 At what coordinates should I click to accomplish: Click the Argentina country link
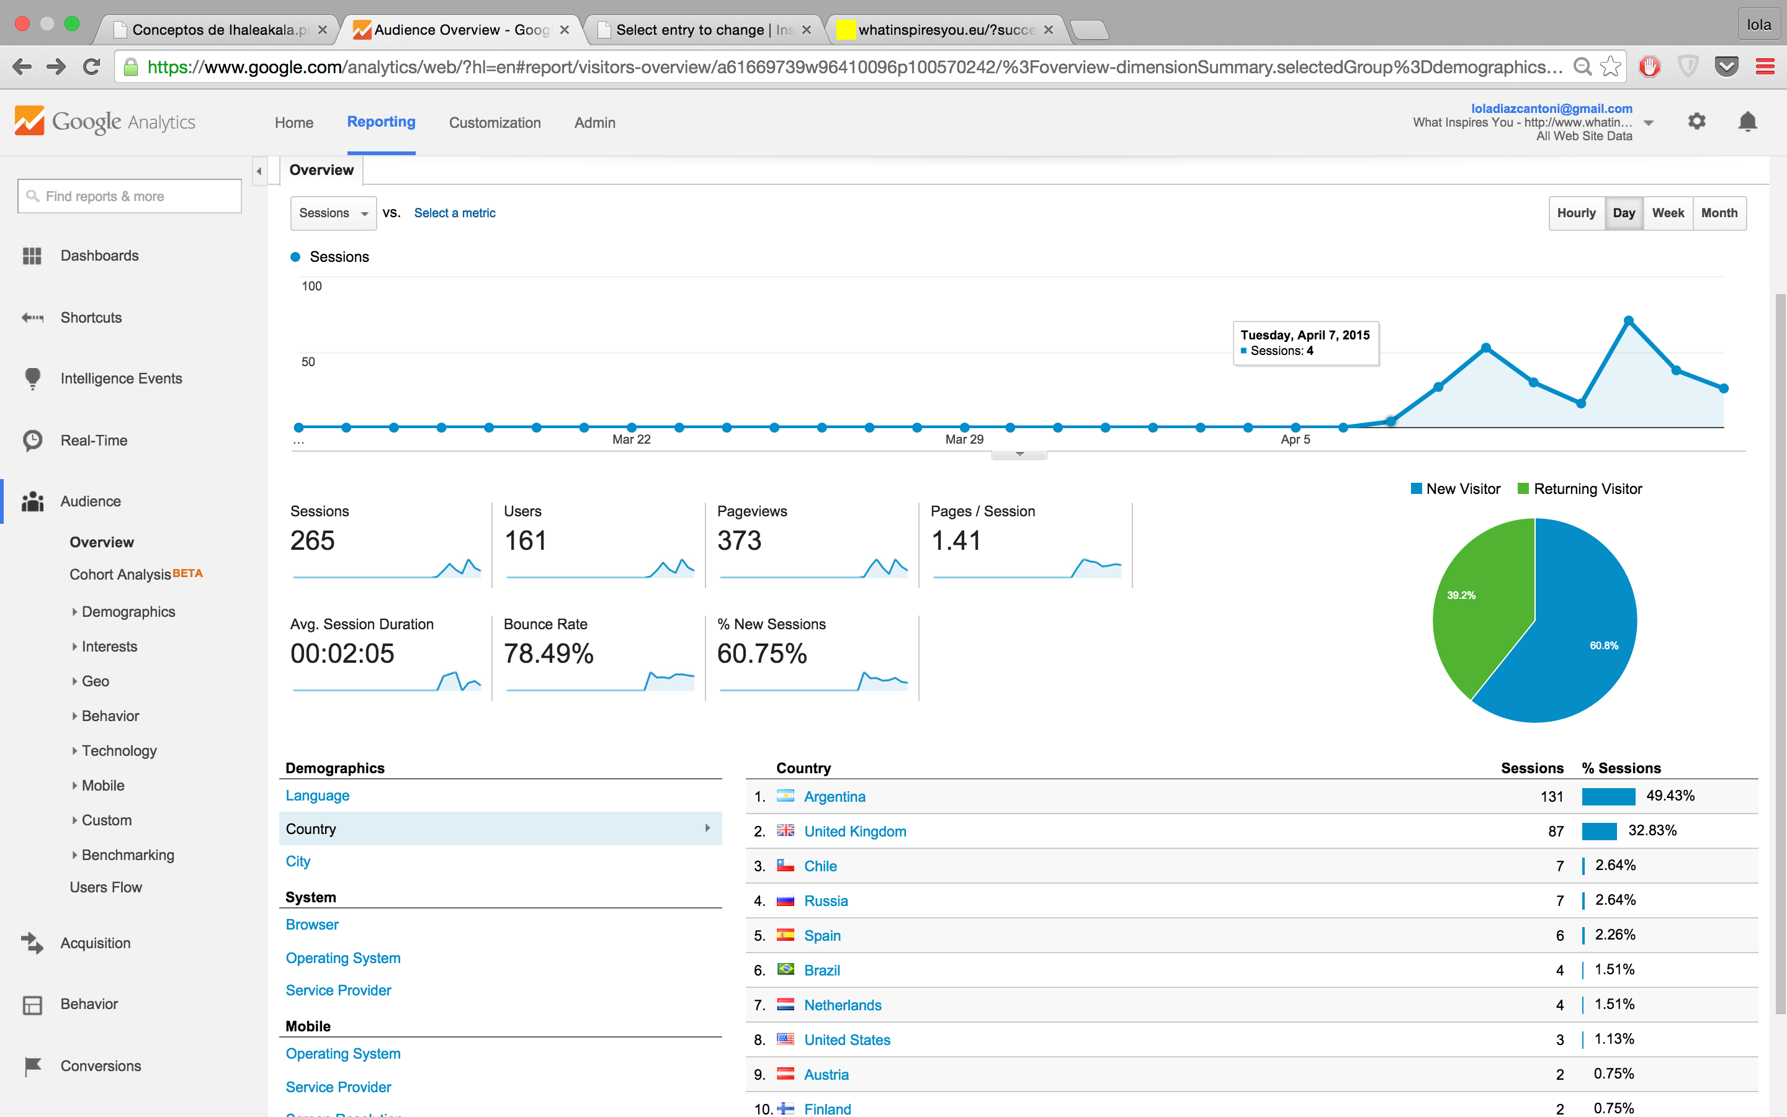point(835,796)
